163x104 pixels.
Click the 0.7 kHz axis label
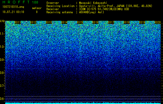pyautogui.click(x=2, y=86)
